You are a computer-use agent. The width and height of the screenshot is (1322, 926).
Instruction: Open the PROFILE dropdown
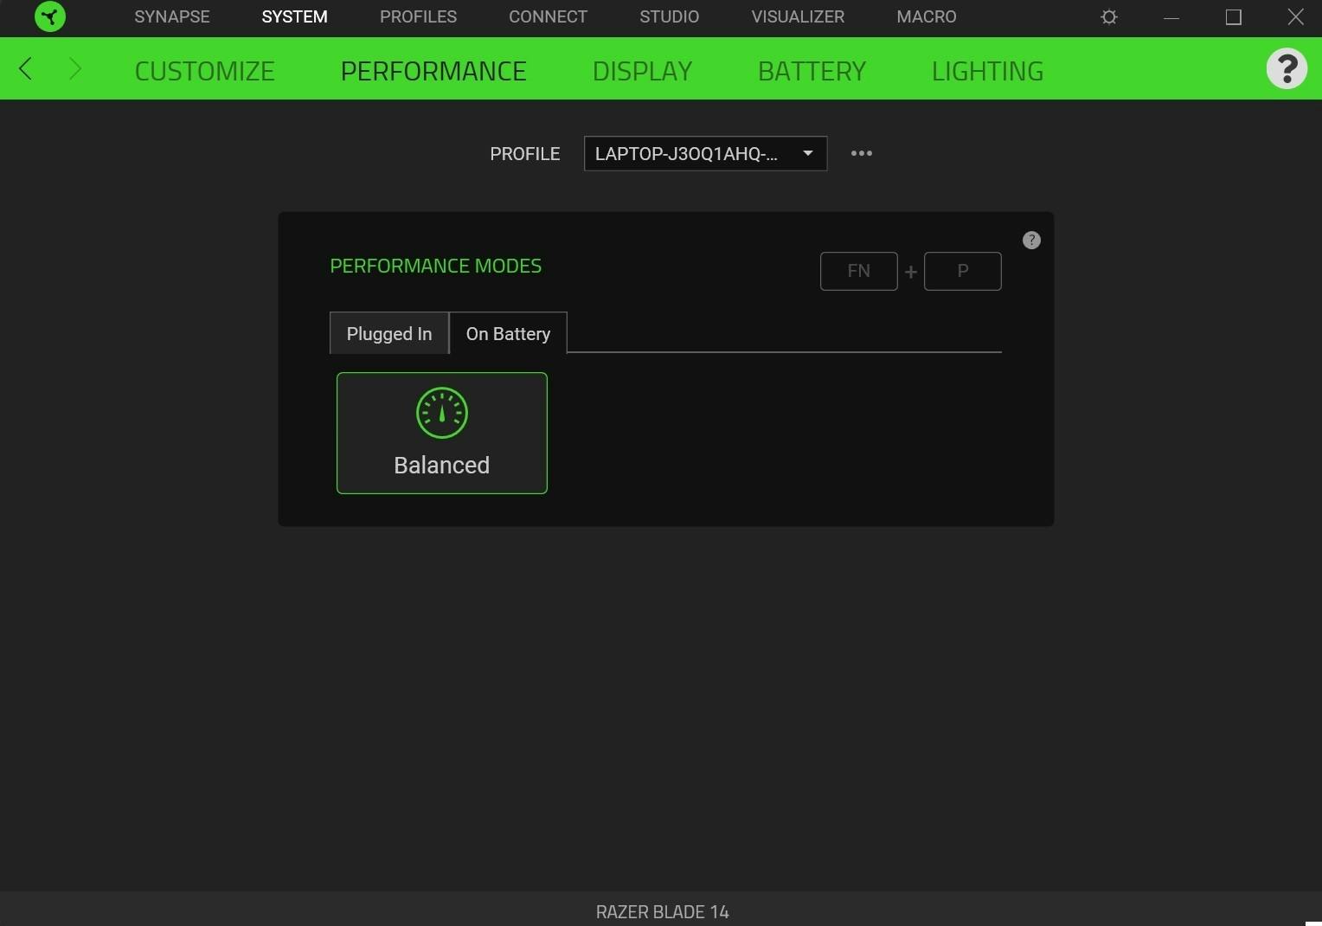coord(705,153)
